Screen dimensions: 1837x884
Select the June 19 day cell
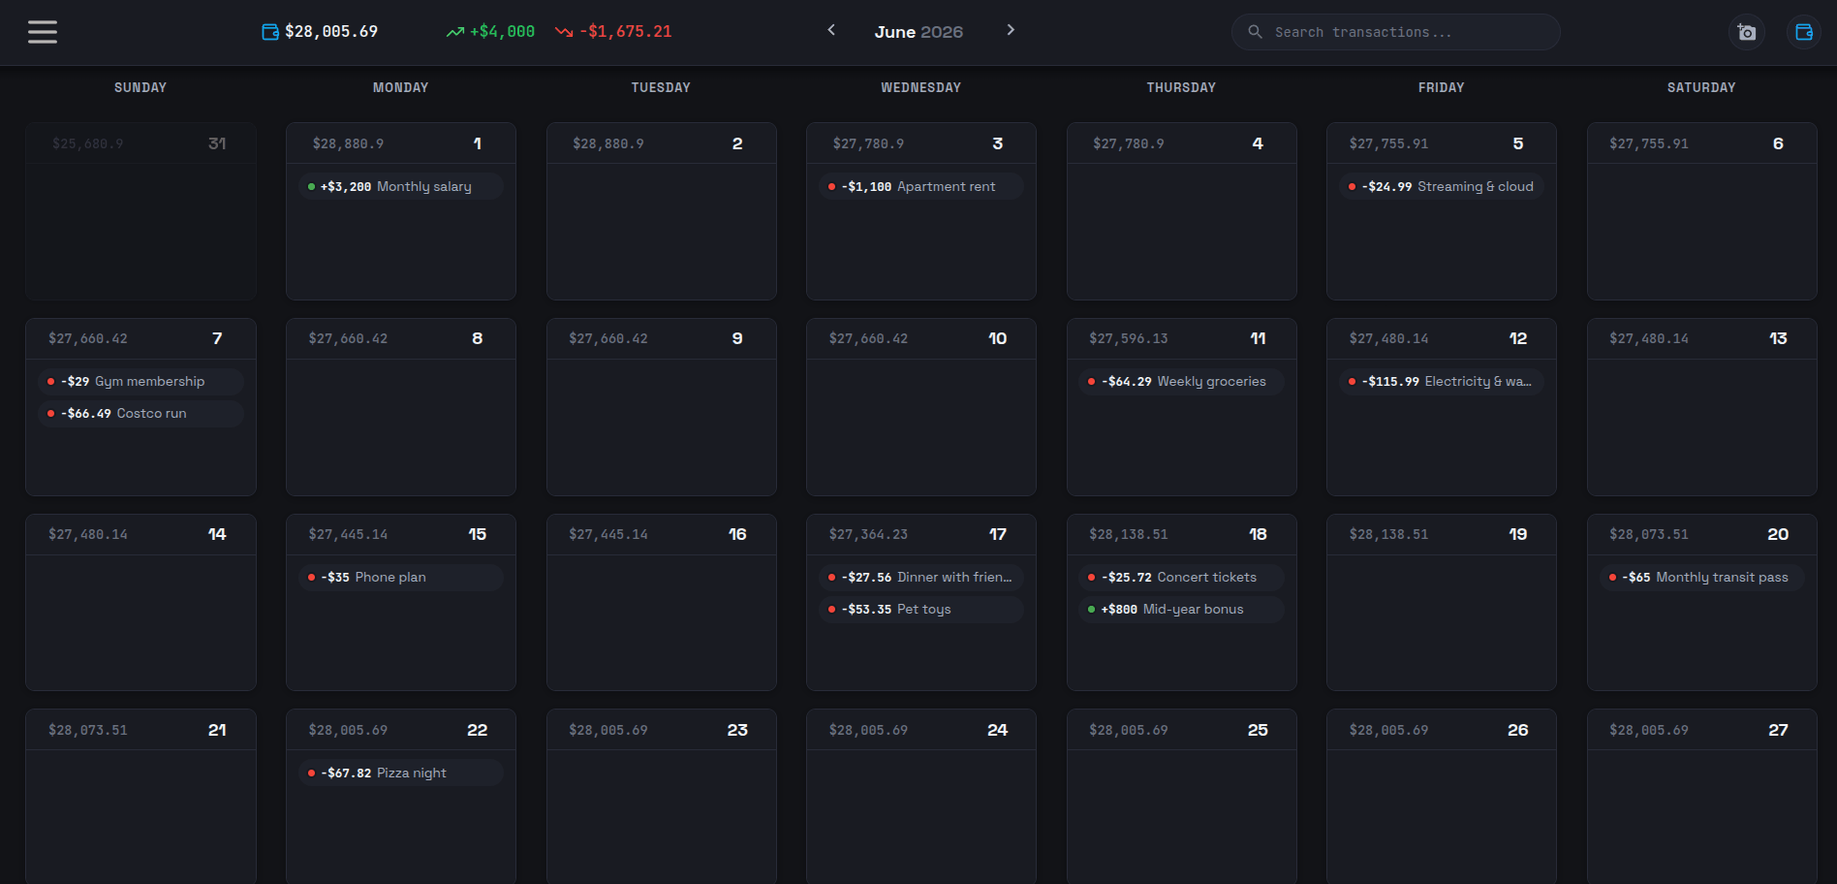point(1442,603)
